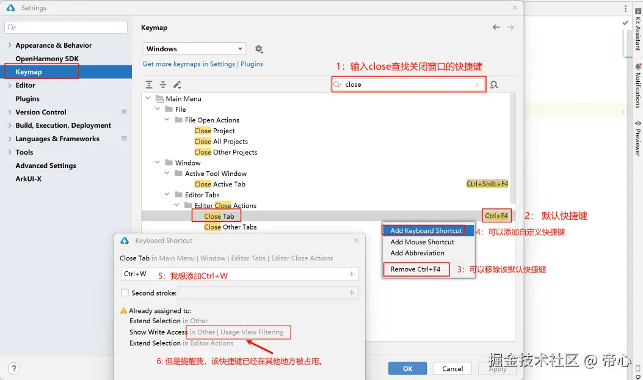Click the plus icon in Second stroke field

click(x=352, y=293)
